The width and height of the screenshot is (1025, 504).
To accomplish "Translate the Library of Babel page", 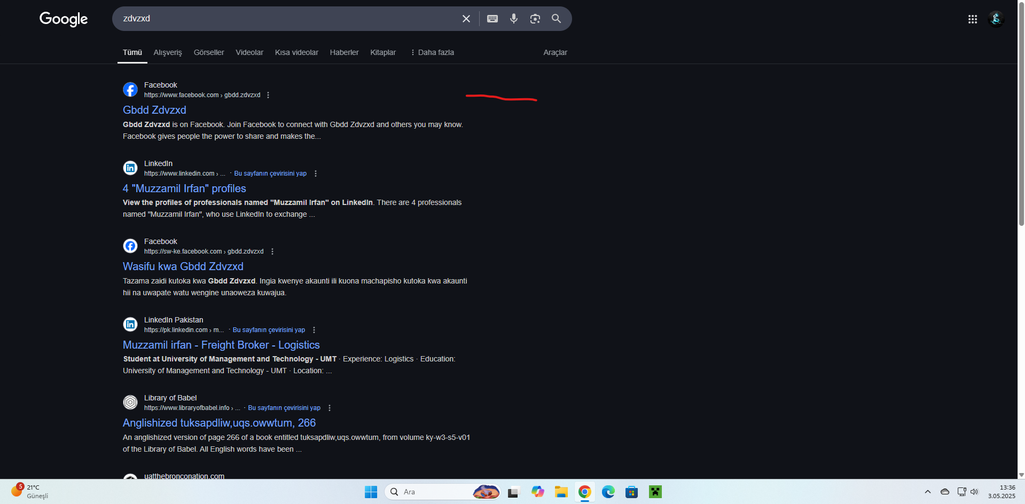I will 284,408.
